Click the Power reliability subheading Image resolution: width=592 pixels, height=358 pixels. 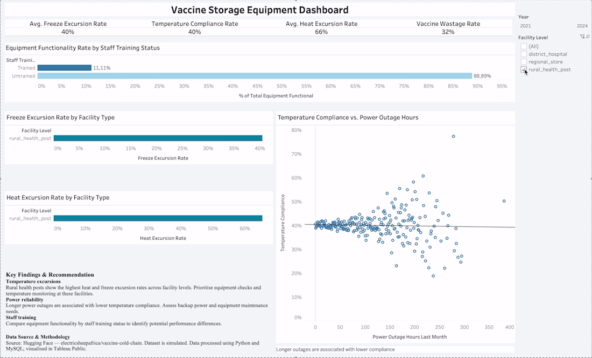(25, 299)
